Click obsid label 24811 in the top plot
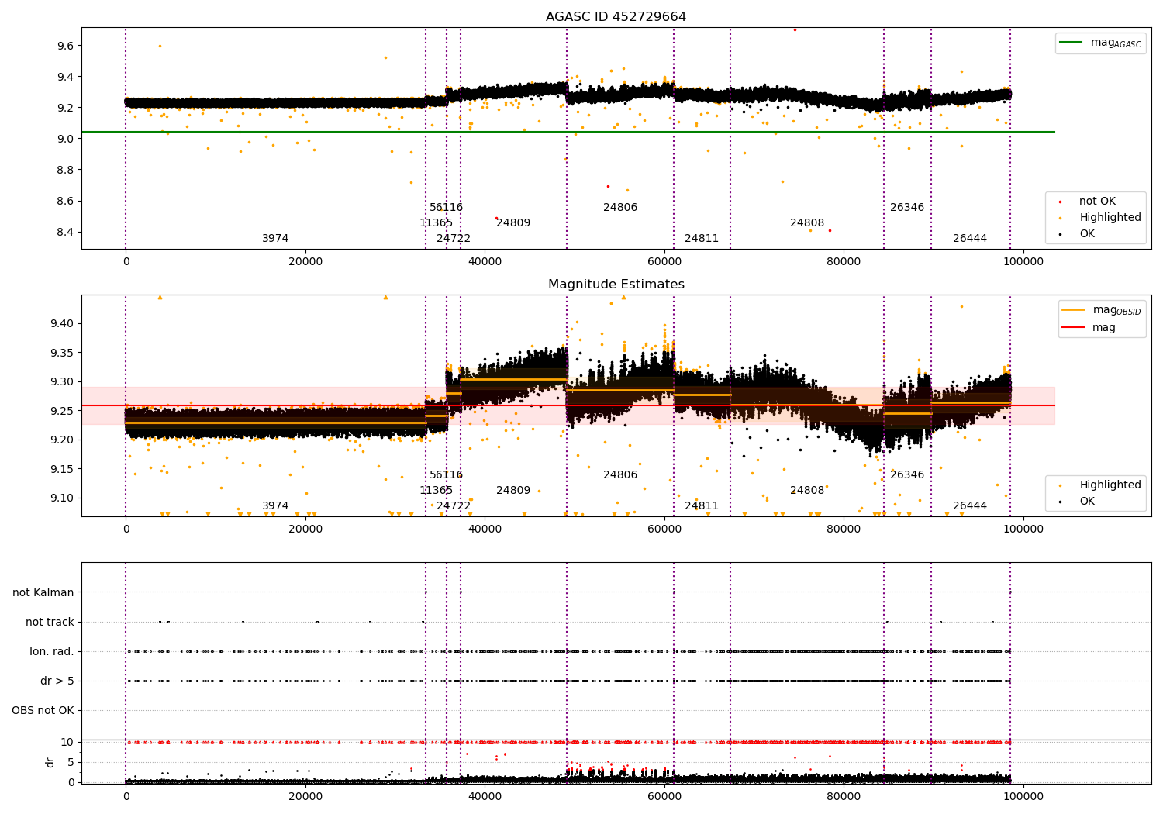 coord(702,239)
